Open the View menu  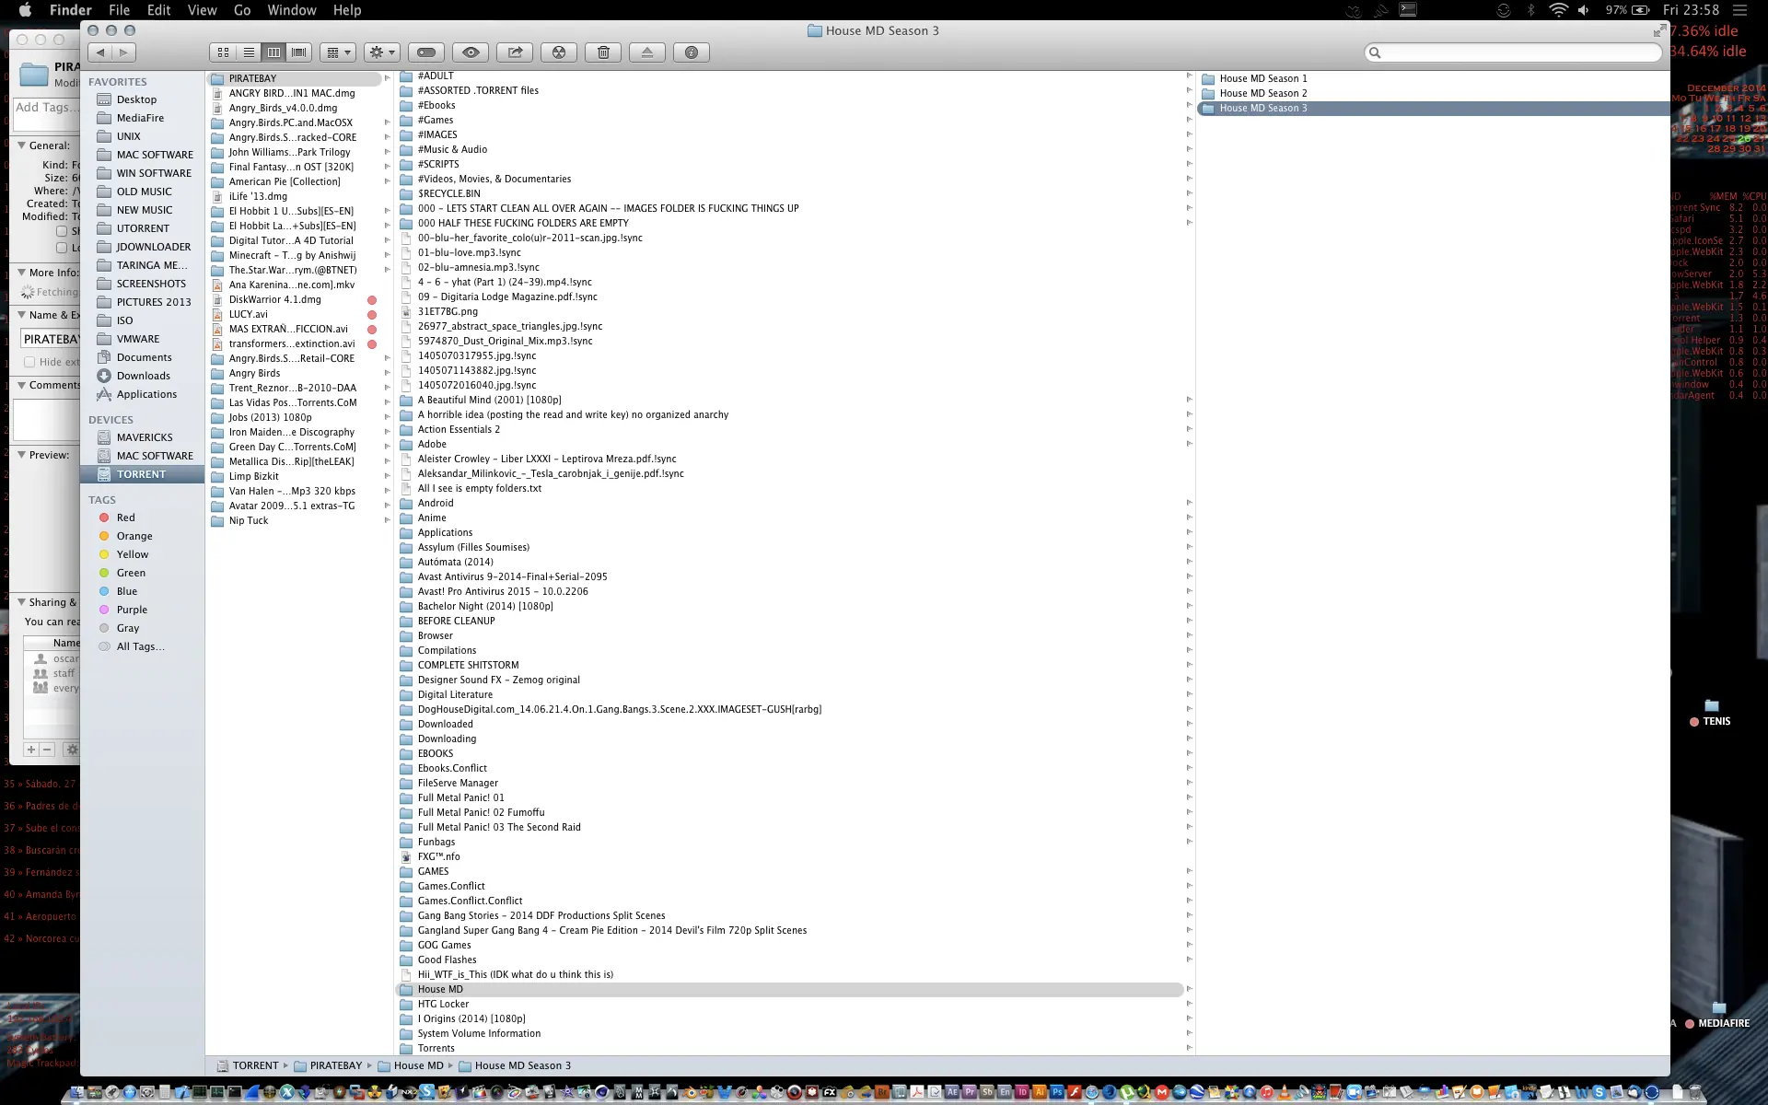[x=202, y=10]
